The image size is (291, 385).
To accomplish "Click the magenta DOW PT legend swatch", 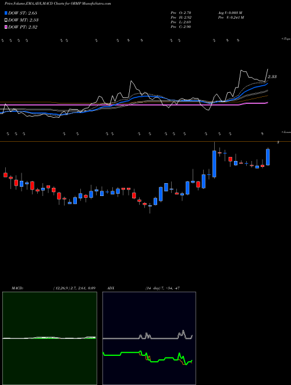I will pos(6,27).
